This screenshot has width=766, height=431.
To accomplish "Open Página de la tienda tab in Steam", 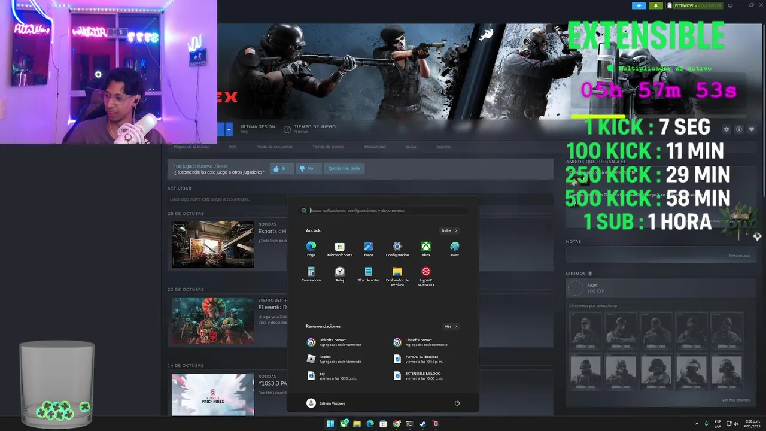I will (x=191, y=147).
